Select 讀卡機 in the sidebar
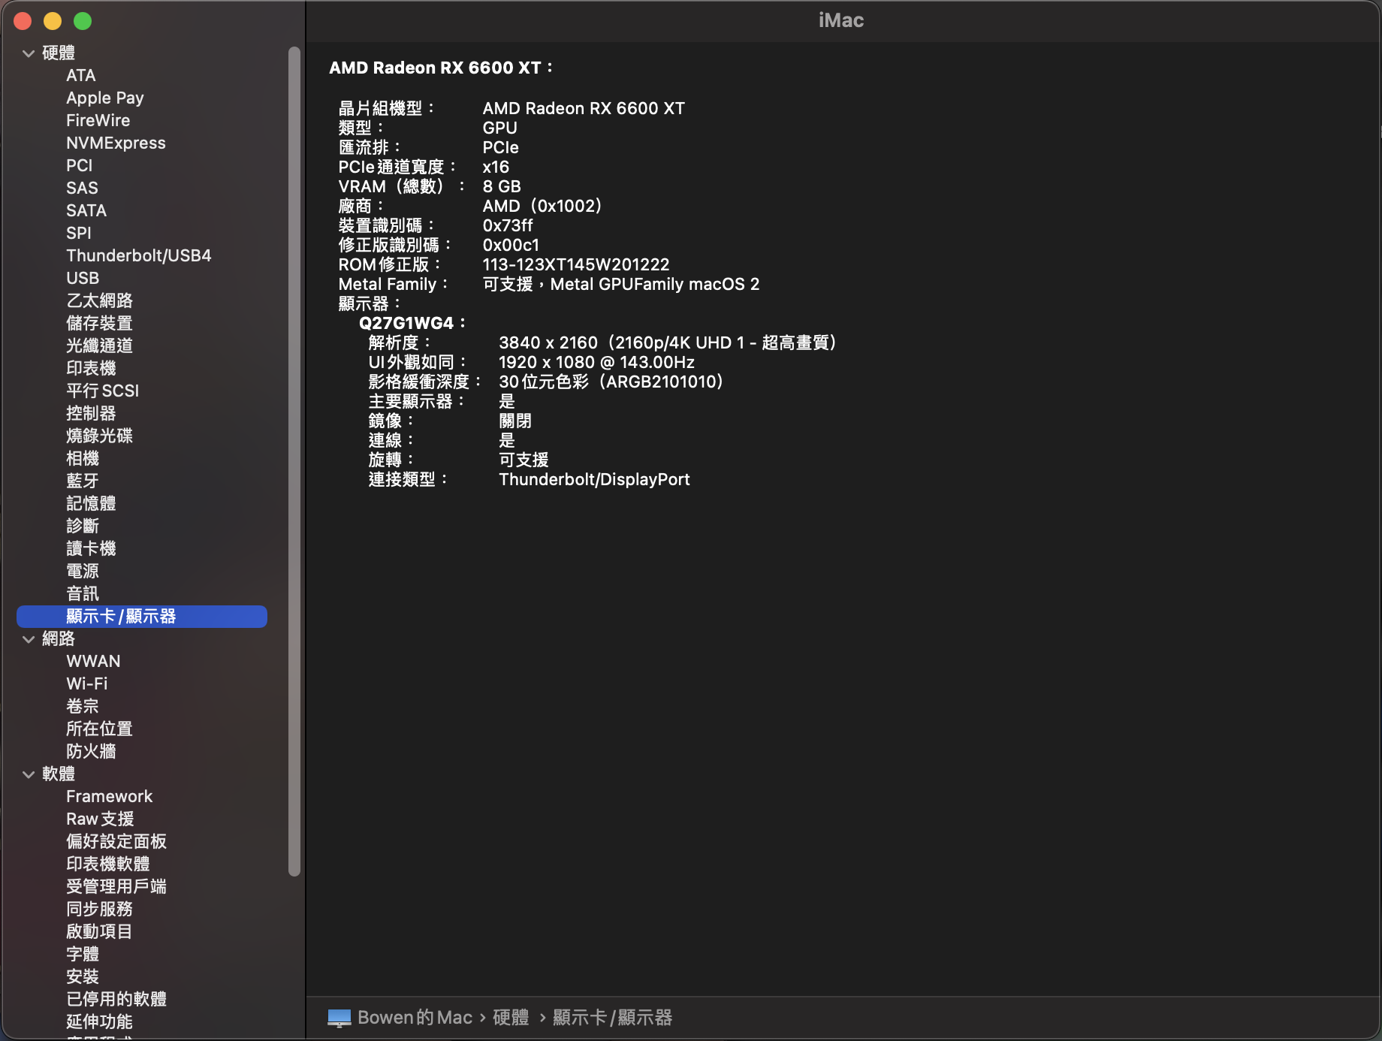The width and height of the screenshot is (1382, 1041). (x=91, y=549)
